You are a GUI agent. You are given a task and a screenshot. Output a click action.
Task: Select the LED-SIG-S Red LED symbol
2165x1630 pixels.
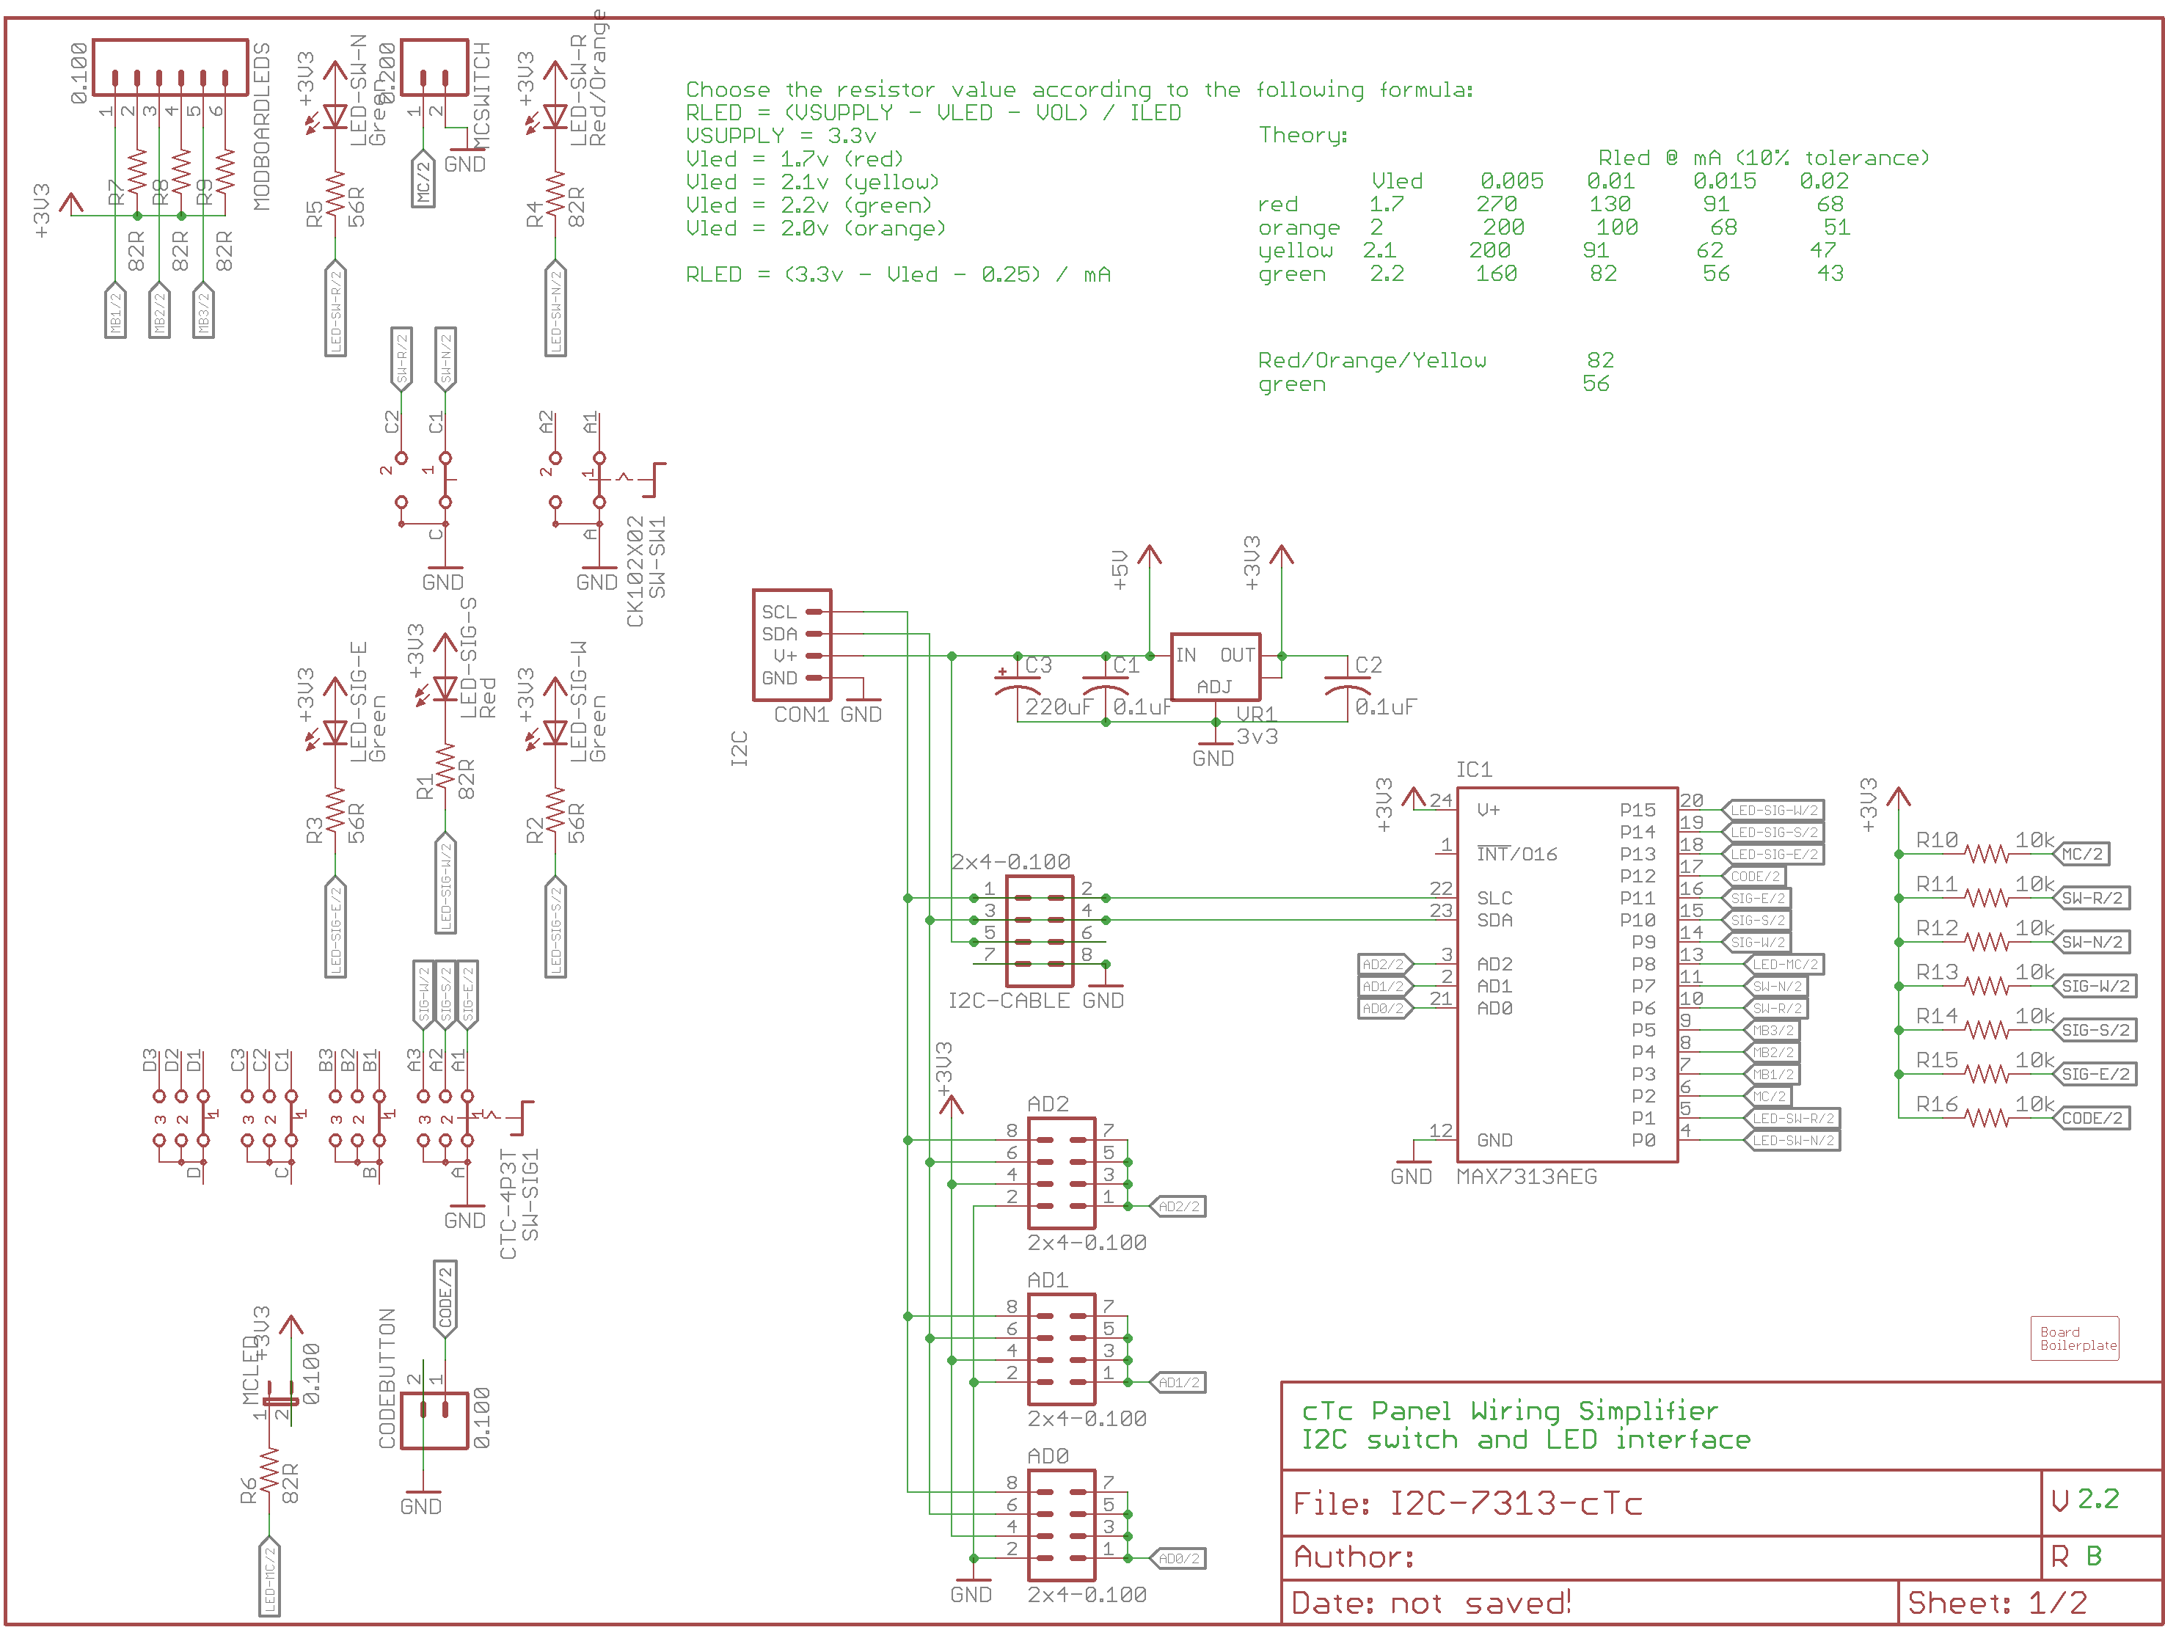442,689
